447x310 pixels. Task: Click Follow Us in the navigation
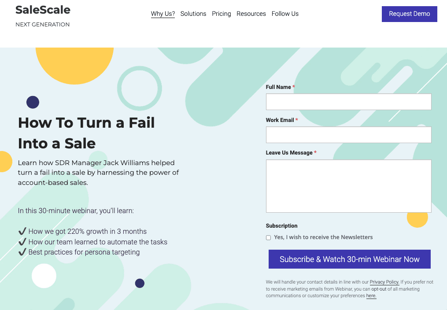coord(285,14)
